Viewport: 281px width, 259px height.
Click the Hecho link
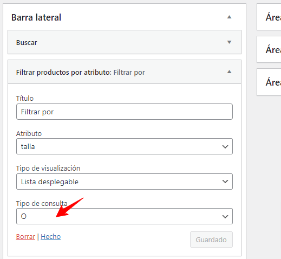pyautogui.click(x=51, y=237)
